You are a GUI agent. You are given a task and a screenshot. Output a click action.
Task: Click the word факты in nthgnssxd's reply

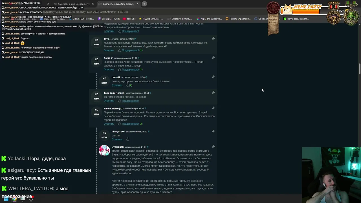(116, 135)
